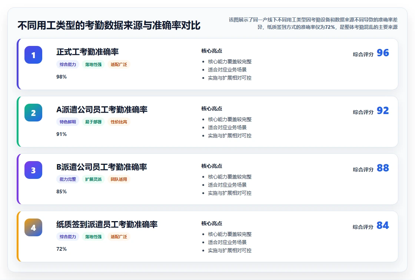415x280 pixels.
Task: Click the 落地性强 tag in 正式工 card
Action: (93, 64)
